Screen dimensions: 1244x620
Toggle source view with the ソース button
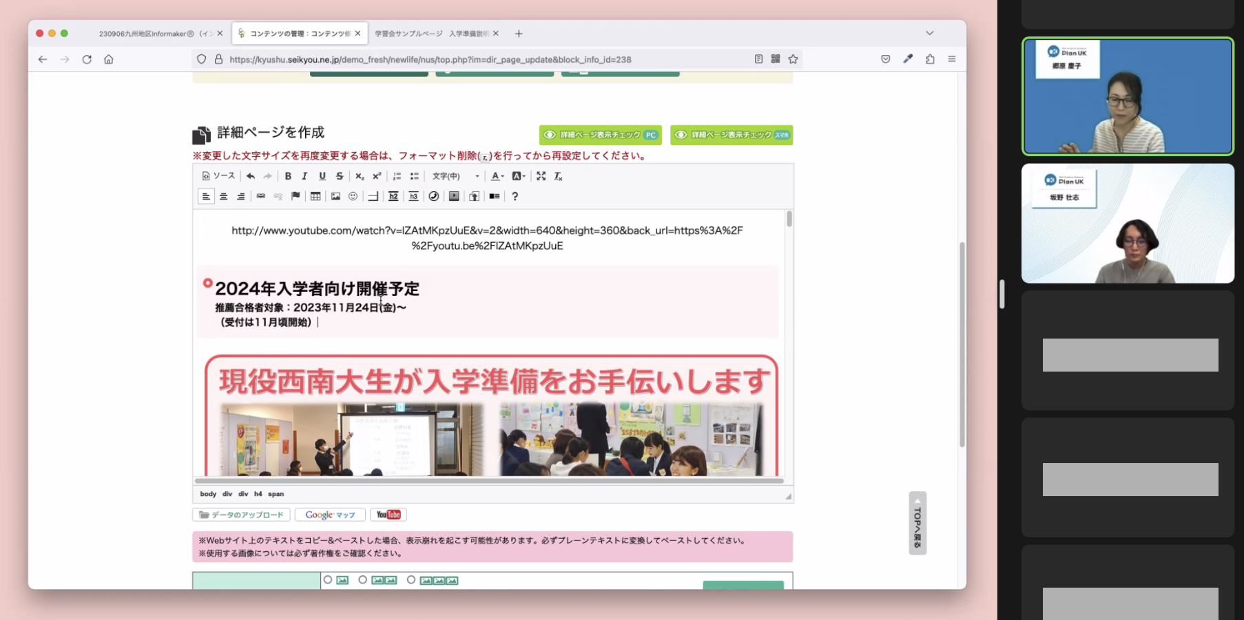pos(218,176)
